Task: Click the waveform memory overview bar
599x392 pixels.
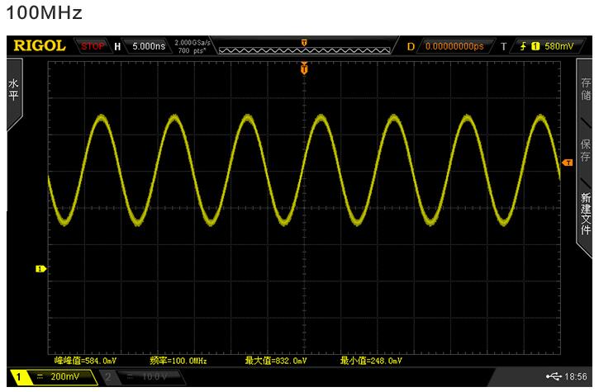Action: 303,47
